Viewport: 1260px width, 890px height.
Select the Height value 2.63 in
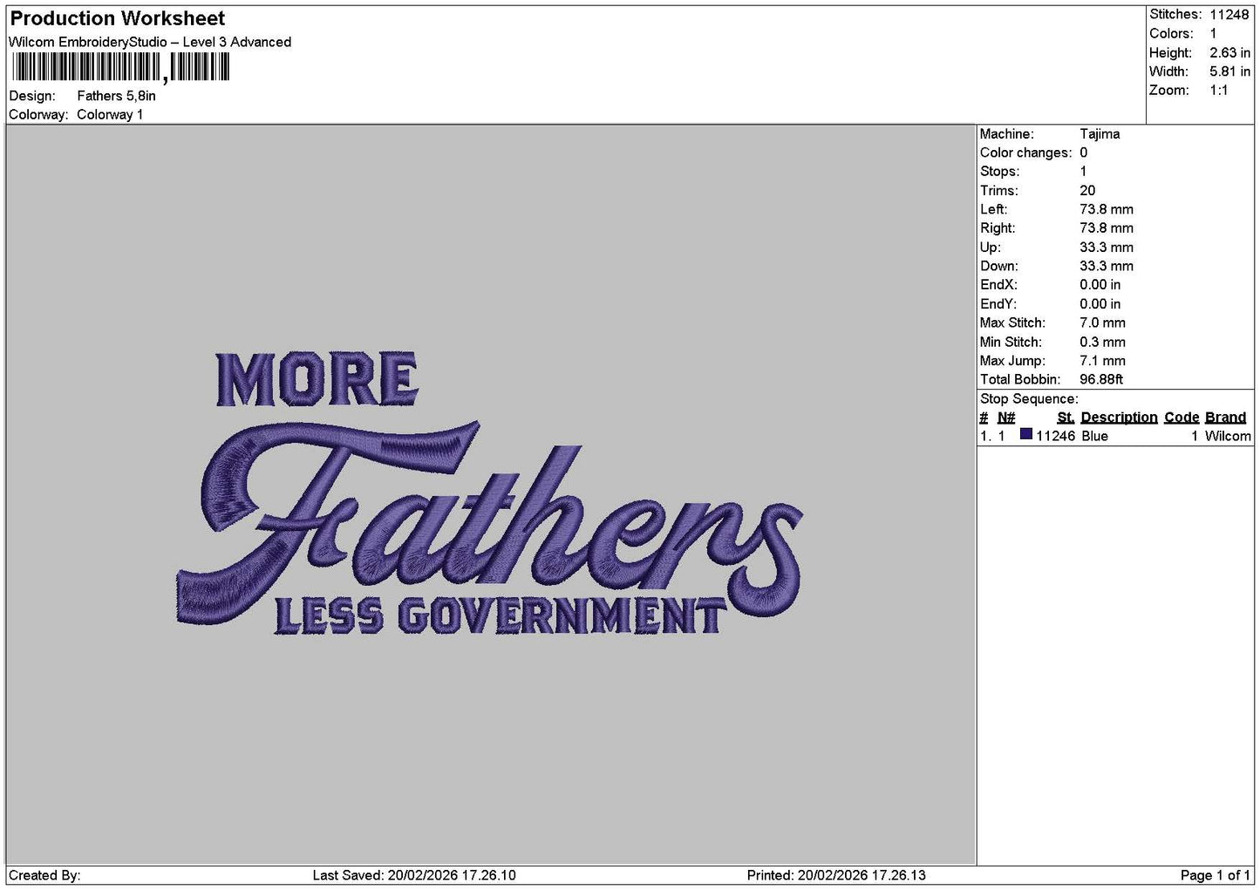[x=1229, y=53]
